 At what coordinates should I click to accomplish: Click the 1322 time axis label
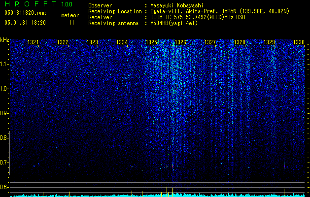click(x=63, y=42)
